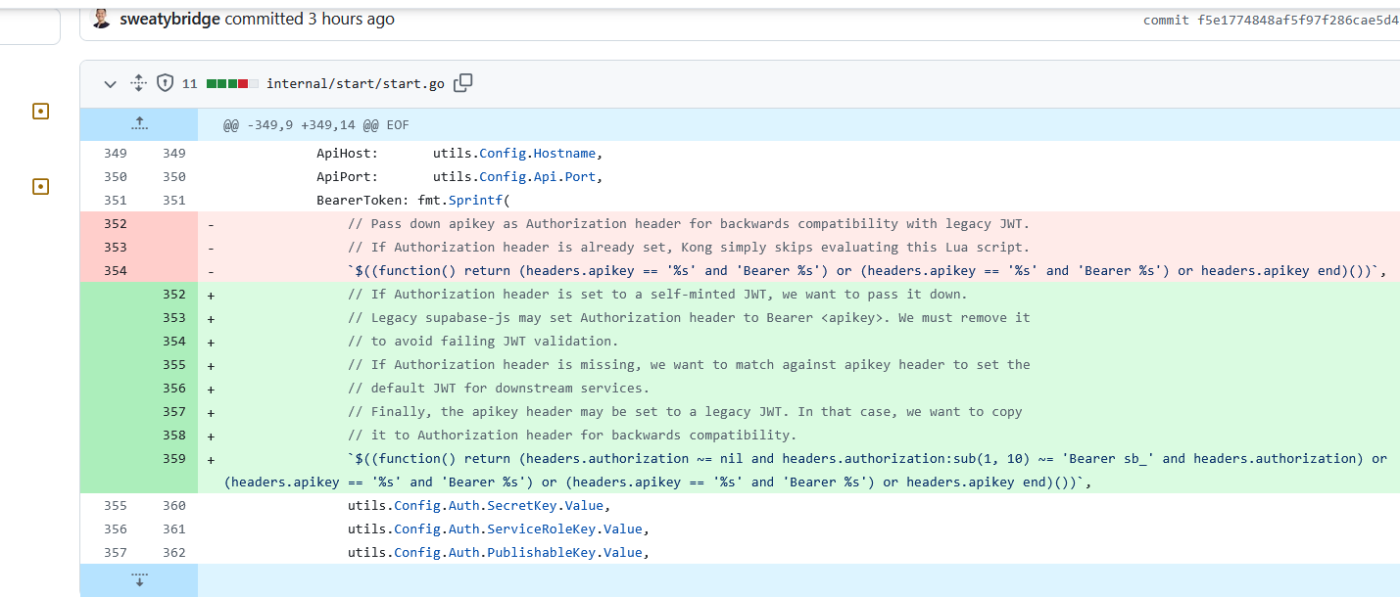Image resolution: width=1400 pixels, height=597 pixels.
Task: Click 'ApiHost: utils.Config.Hostname' line
Action: 459,153
